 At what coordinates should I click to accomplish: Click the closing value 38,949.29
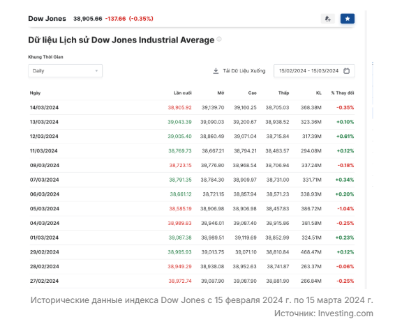(x=179, y=266)
